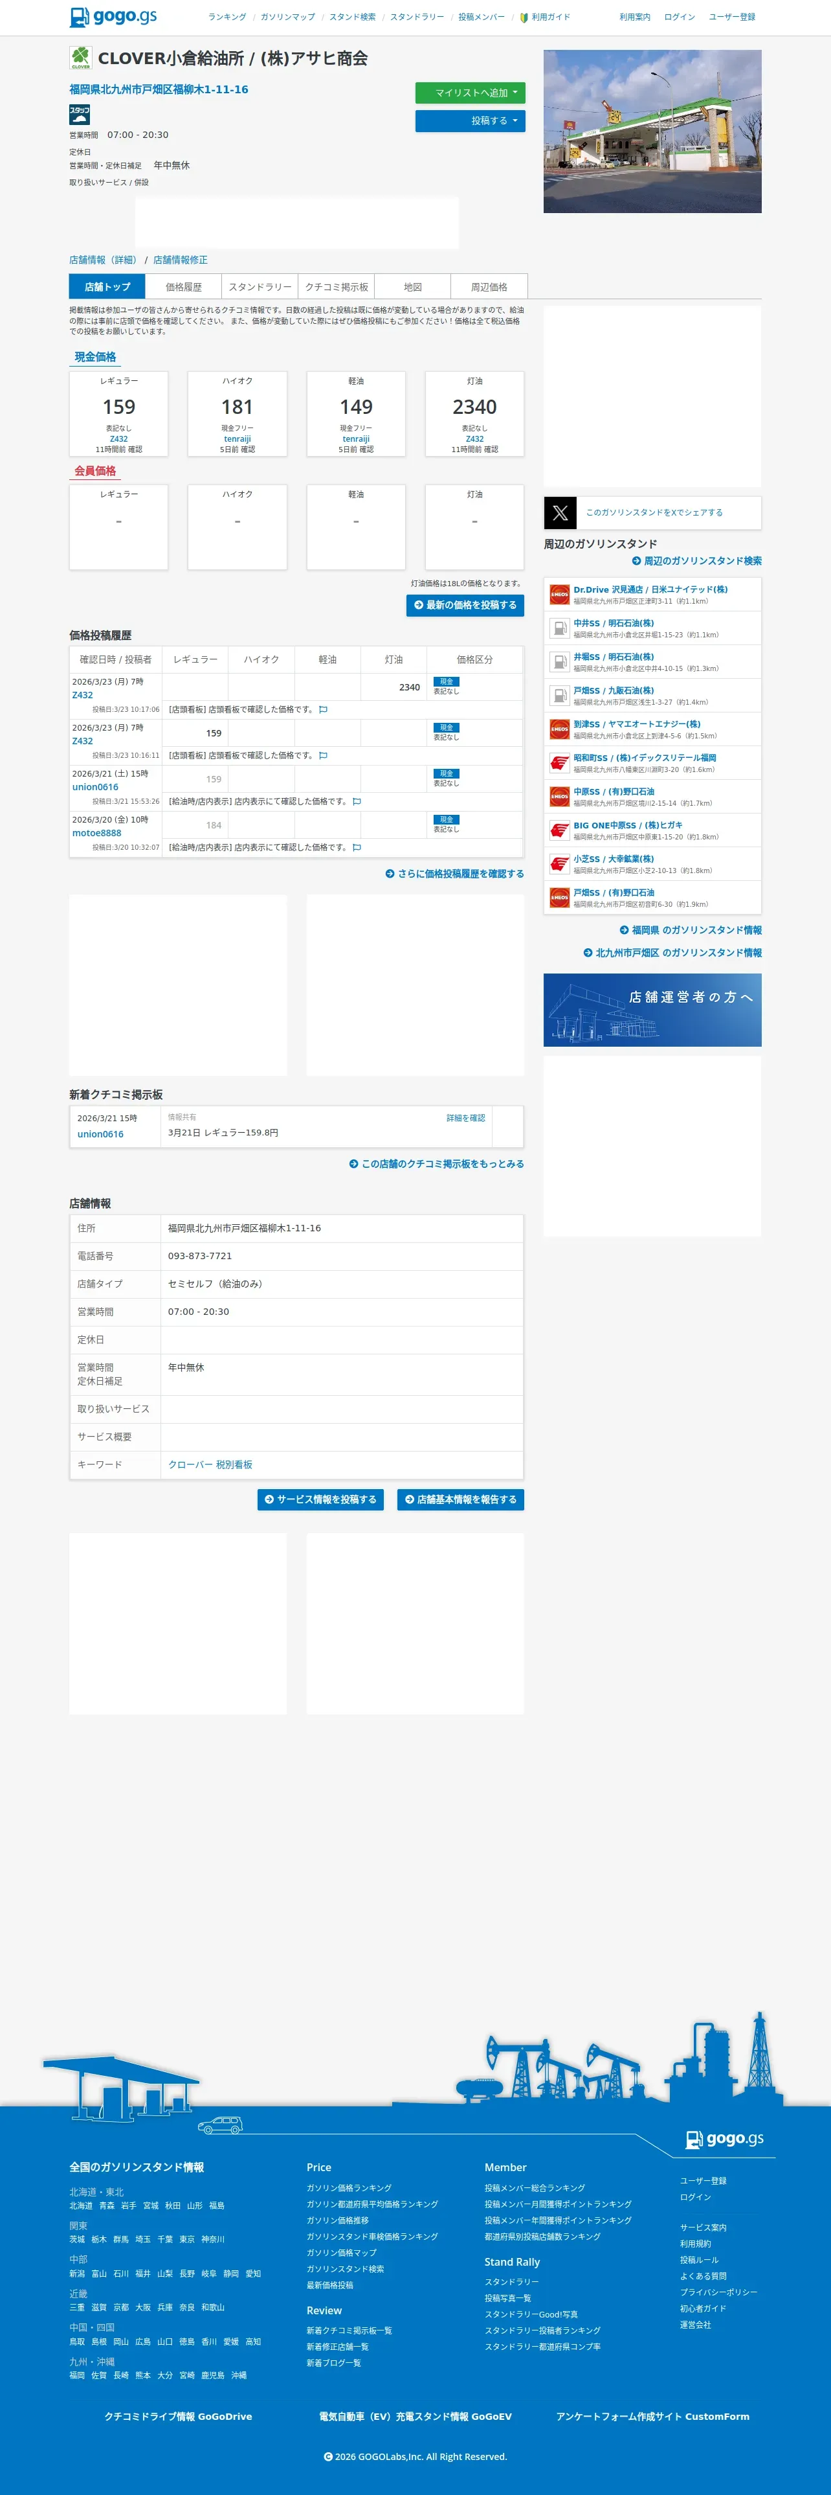Viewport: 831px width, 2495px height.
Task: Open the 周辺のガソリンスタンド検索 link
Action: point(696,561)
